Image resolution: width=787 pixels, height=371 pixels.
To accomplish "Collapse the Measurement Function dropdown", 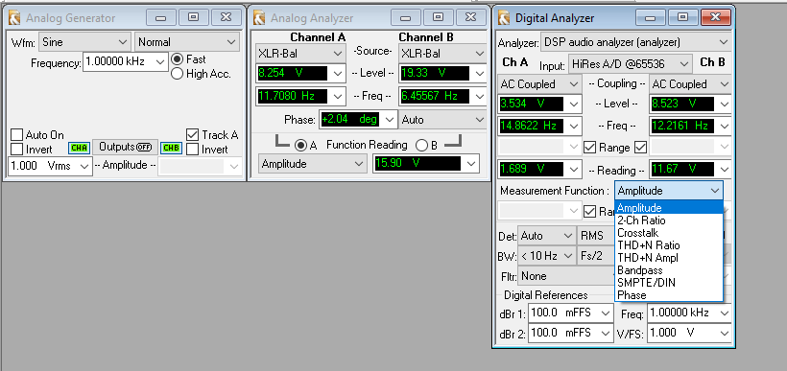I will point(669,191).
